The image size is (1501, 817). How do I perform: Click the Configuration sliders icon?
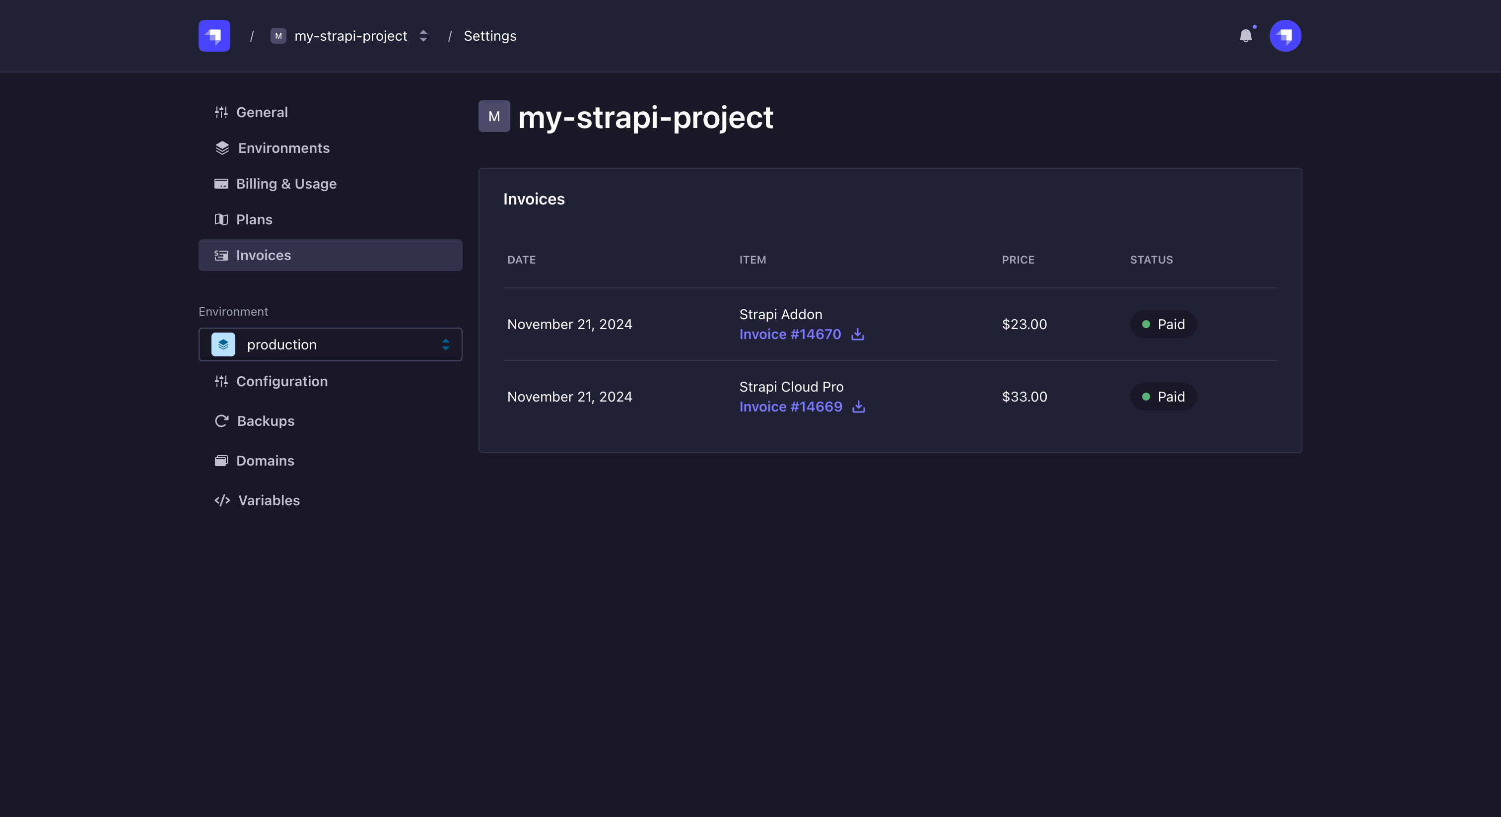[221, 382]
